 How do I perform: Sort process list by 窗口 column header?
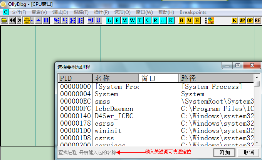159,78
